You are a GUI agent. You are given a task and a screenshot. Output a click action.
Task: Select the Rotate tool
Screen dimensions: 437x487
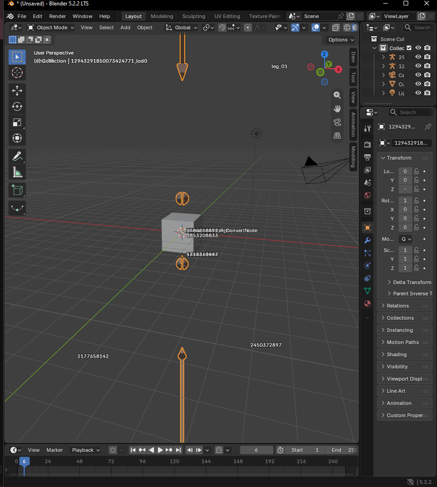pyautogui.click(x=17, y=107)
